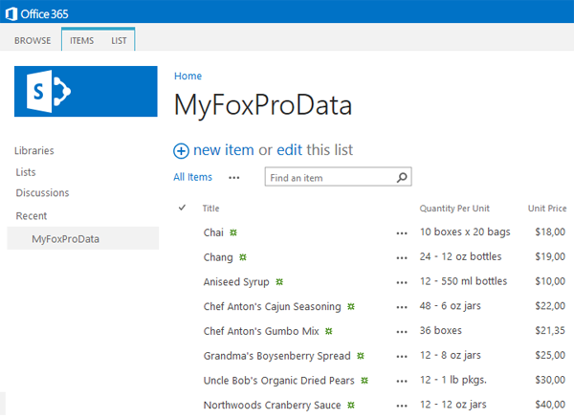Select MyFoxProData in the Recent navigation

click(x=65, y=239)
